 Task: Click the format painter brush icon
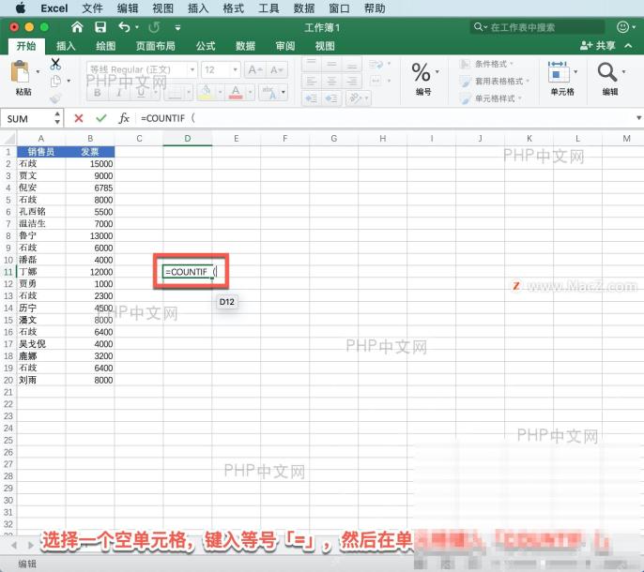pyautogui.click(x=55, y=98)
